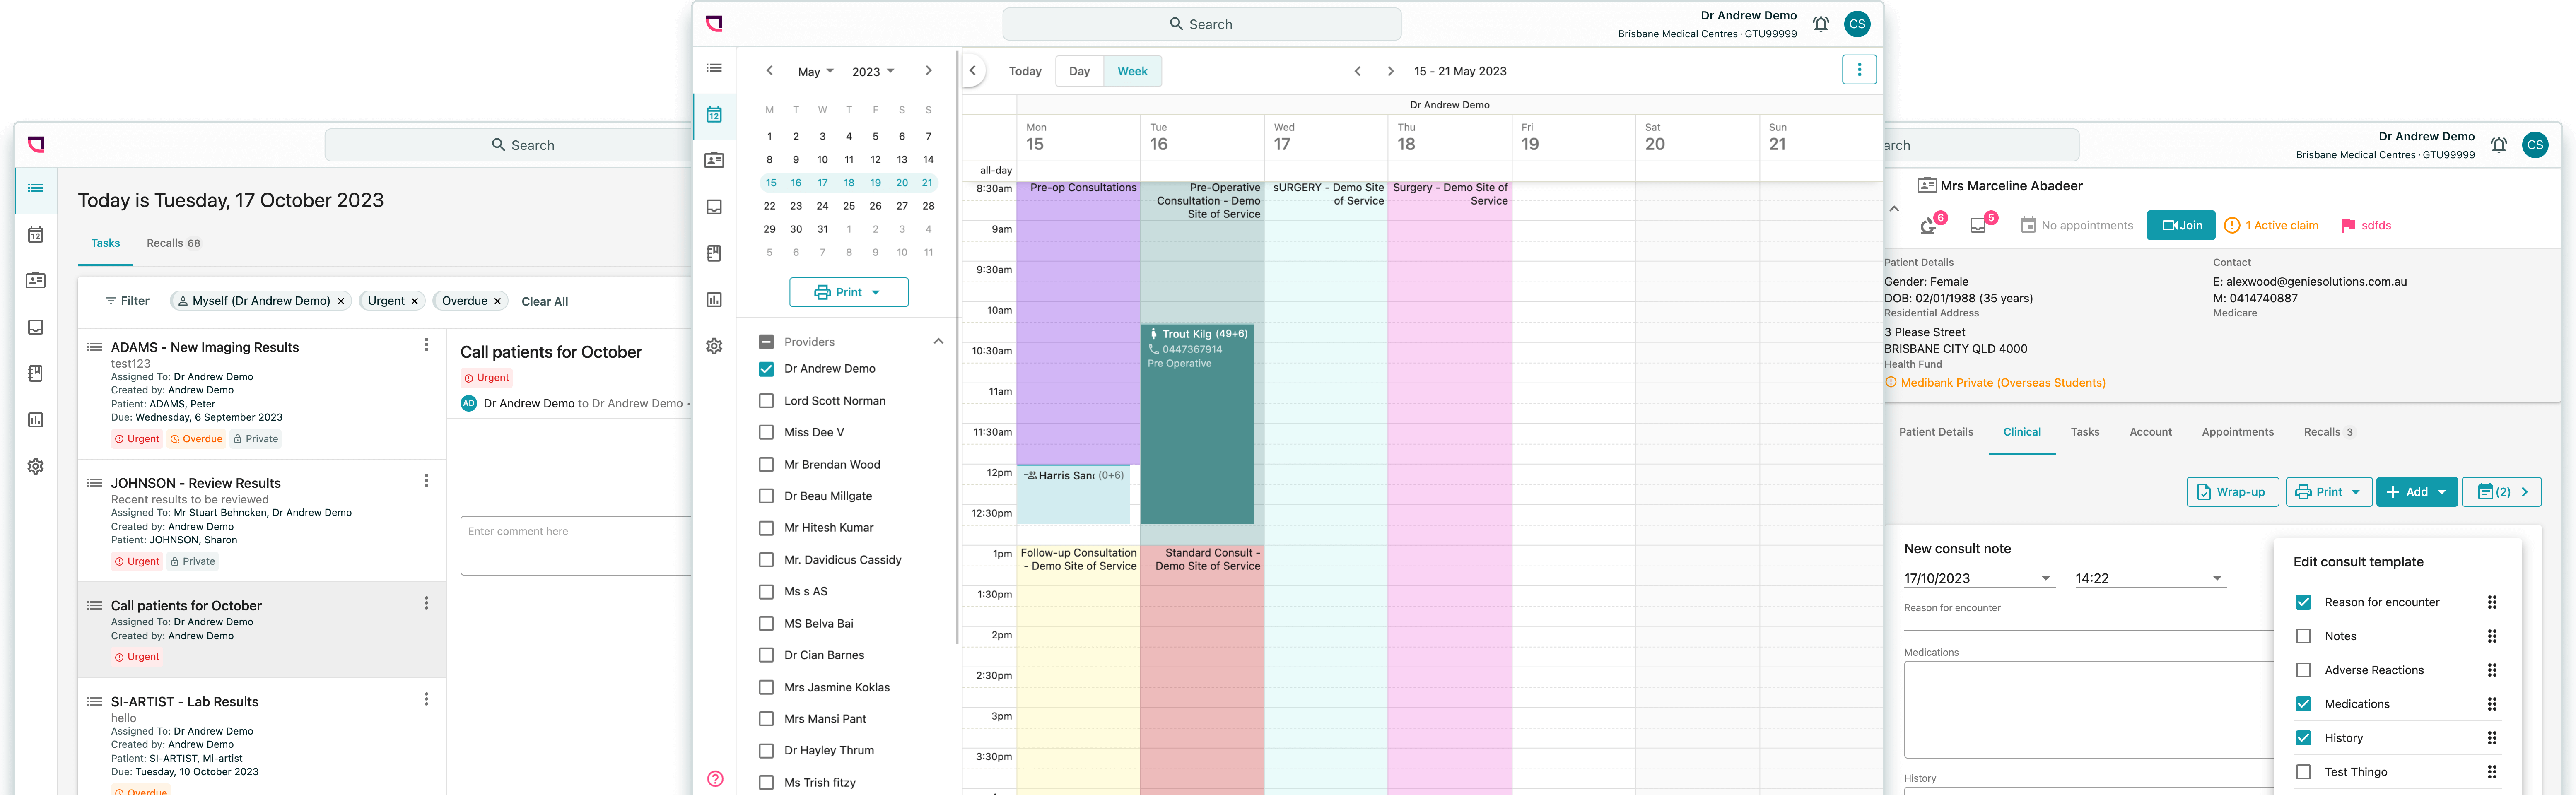Open the calendar more-options kebab button
This screenshot has height=795, width=2576.
tap(1859, 70)
